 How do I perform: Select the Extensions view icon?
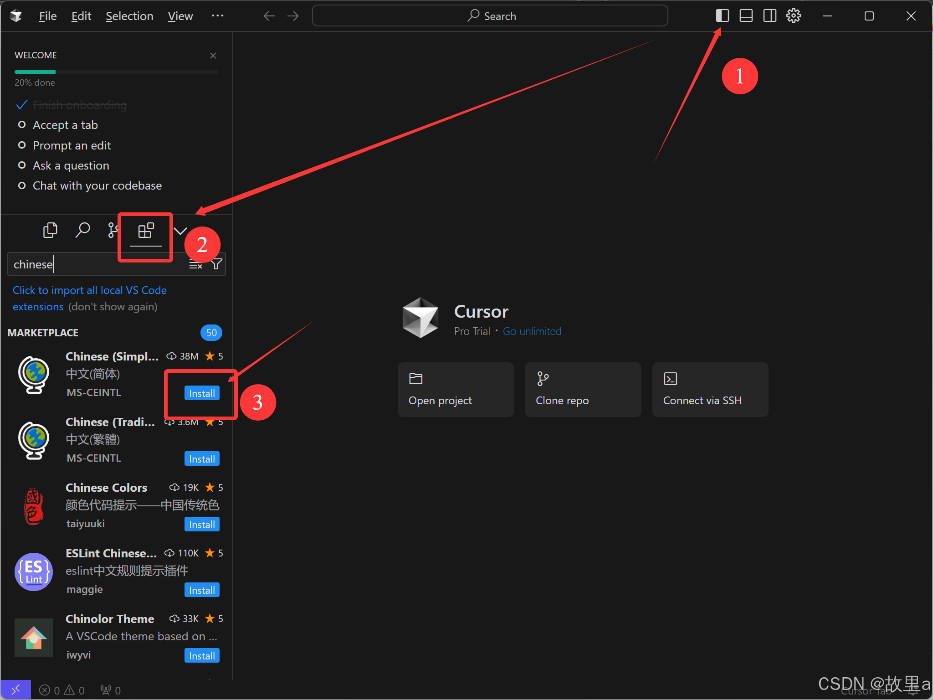pyautogui.click(x=146, y=231)
